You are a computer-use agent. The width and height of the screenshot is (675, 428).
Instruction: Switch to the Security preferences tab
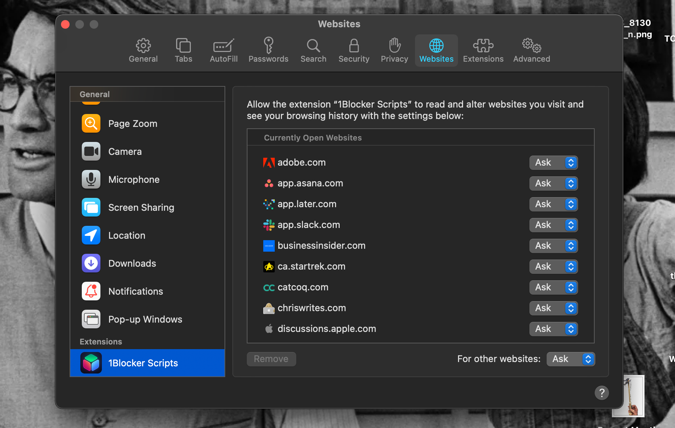[354, 51]
